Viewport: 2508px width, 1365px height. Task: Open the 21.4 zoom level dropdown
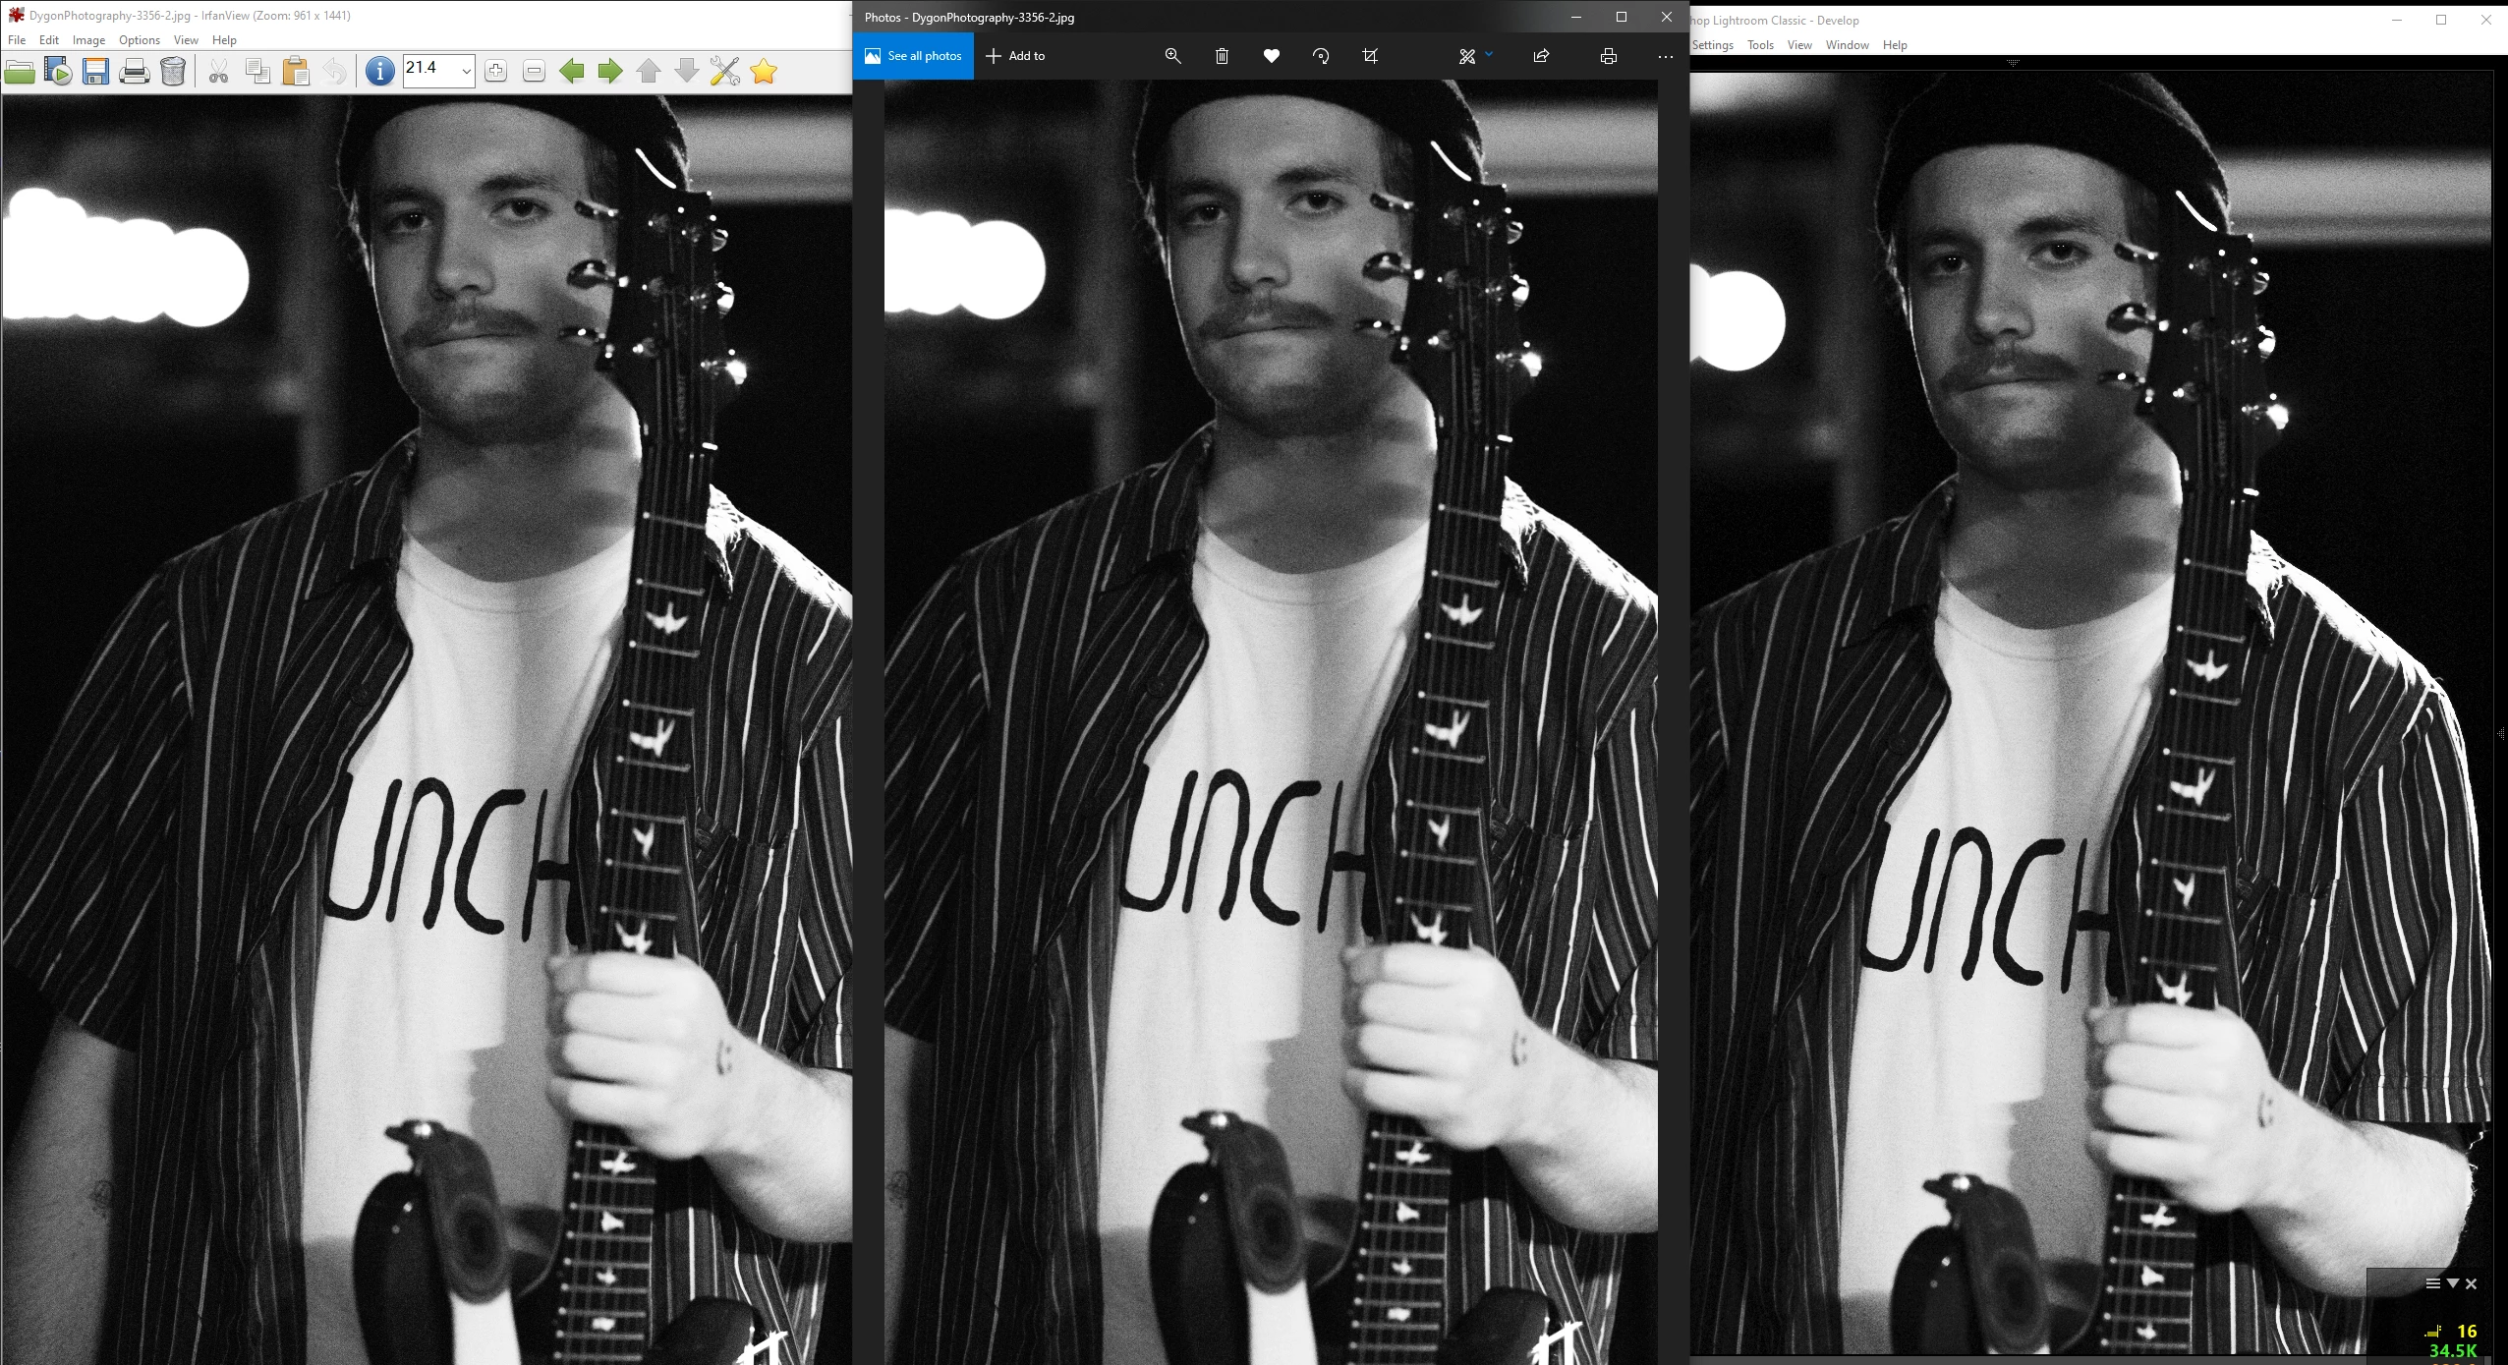[x=466, y=71]
